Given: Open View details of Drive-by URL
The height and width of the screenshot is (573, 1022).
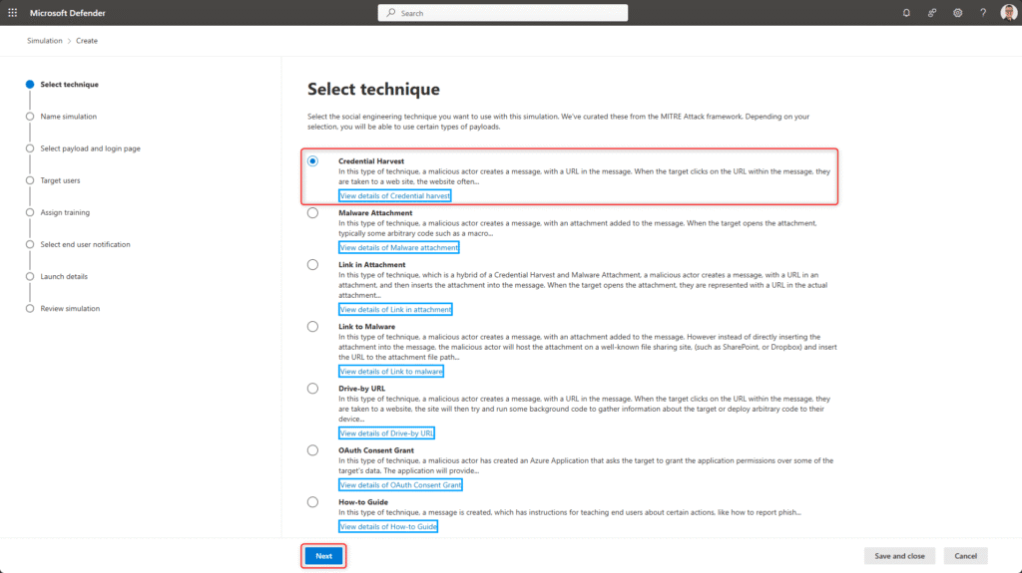Looking at the screenshot, I should coord(386,433).
